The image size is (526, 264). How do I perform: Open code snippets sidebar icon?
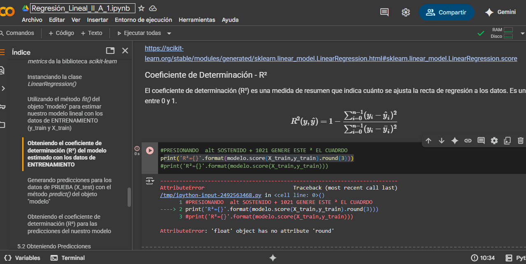[x=2, y=88]
